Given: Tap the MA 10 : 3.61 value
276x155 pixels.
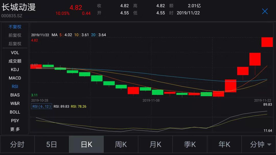Looking at the screenshot, I should click(82, 35).
